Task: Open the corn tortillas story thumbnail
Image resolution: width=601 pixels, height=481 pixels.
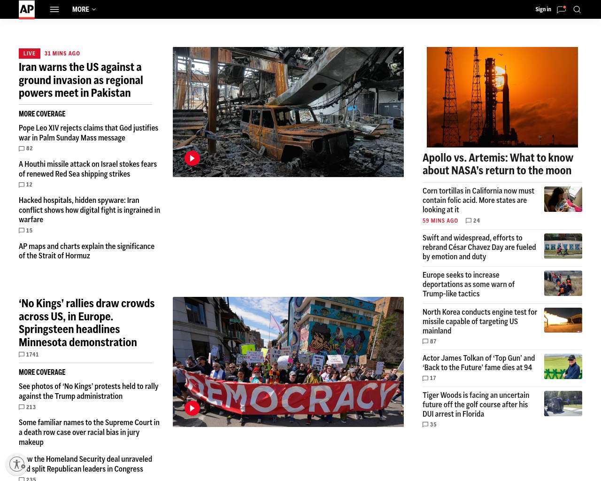Action: click(563, 199)
